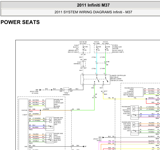Click connector label 'B531'
The width and height of the screenshot is (160, 150).
[31, 107]
